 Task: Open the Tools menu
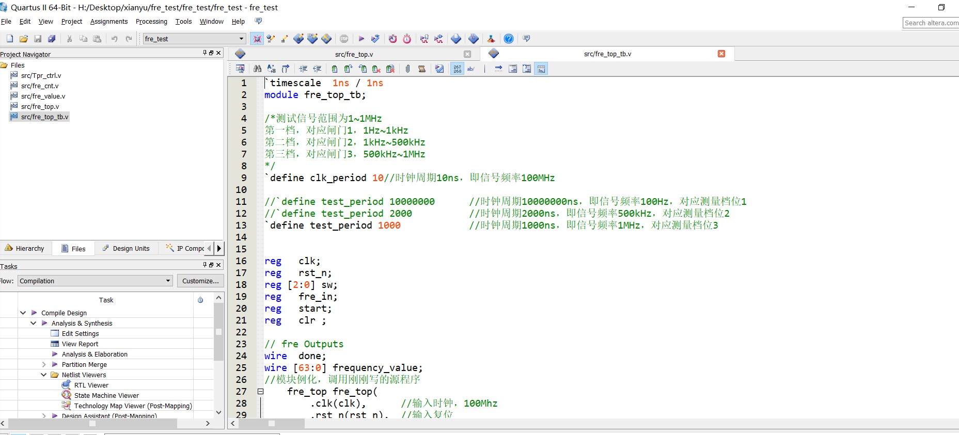pyautogui.click(x=183, y=21)
